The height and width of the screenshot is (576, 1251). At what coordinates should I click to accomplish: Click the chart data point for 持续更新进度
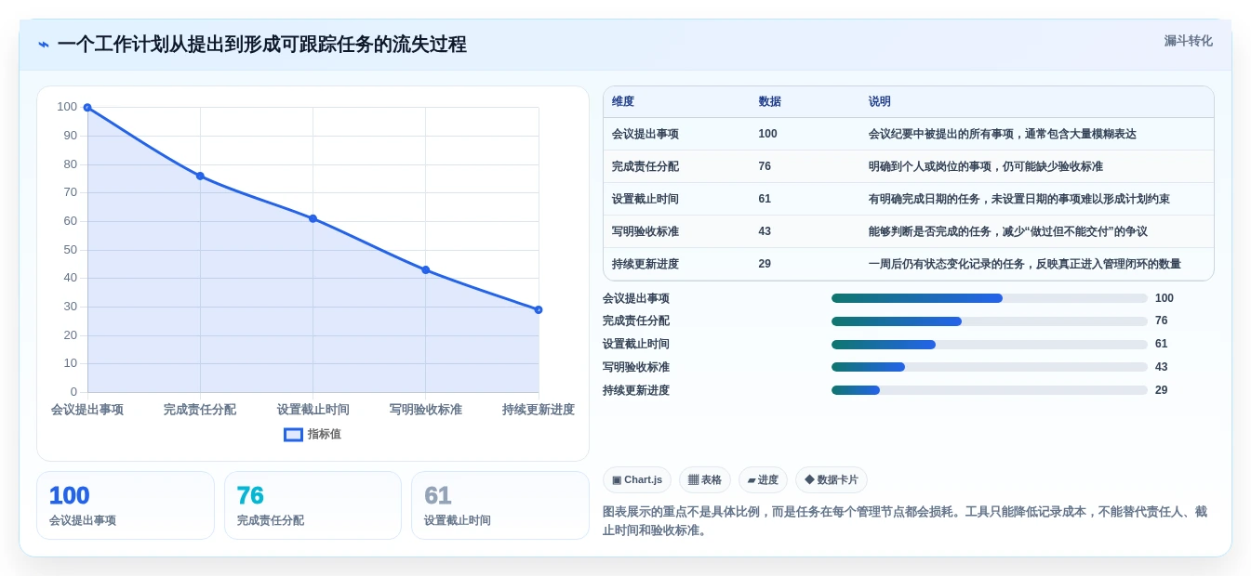point(539,309)
